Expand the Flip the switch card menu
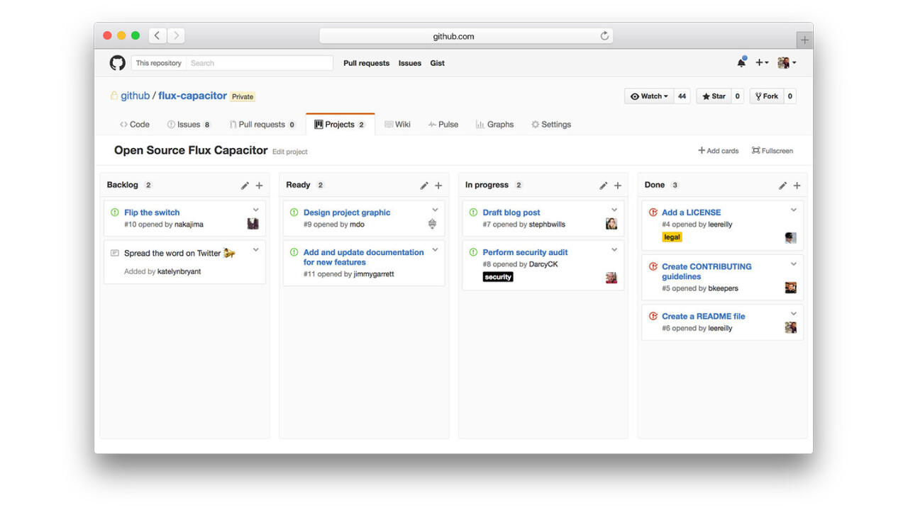908x510 pixels. coord(256,210)
